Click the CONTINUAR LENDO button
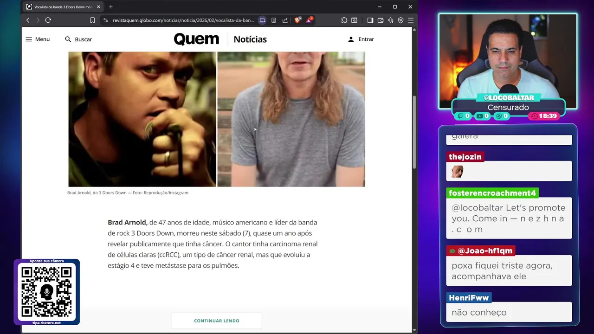 (x=217, y=321)
